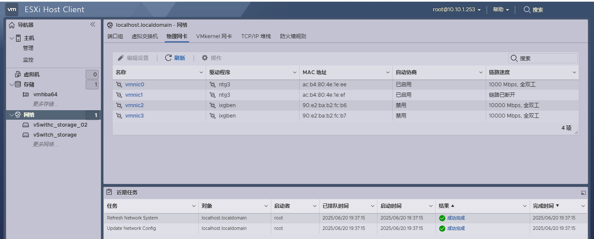The width and height of the screenshot is (594, 239).
Task: Open the root@10.10.1.253 user dropdown
Action: coord(457,10)
